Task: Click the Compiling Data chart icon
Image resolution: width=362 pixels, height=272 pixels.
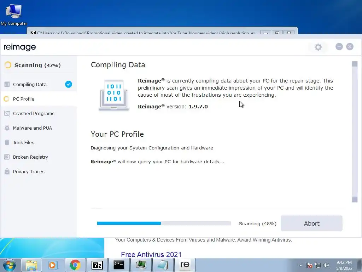Action: click(7, 84)
